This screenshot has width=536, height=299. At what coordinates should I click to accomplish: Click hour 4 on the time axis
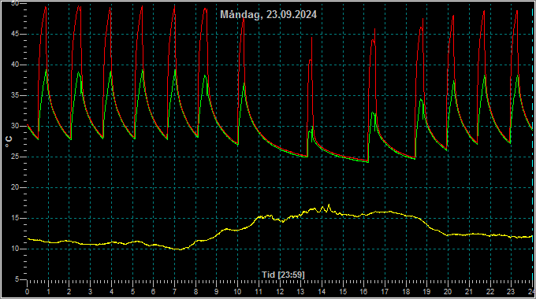coord(111,292)
